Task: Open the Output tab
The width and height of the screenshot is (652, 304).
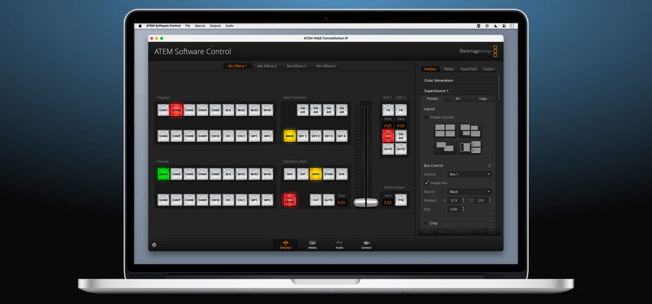Action: click(x=488, y=69)
